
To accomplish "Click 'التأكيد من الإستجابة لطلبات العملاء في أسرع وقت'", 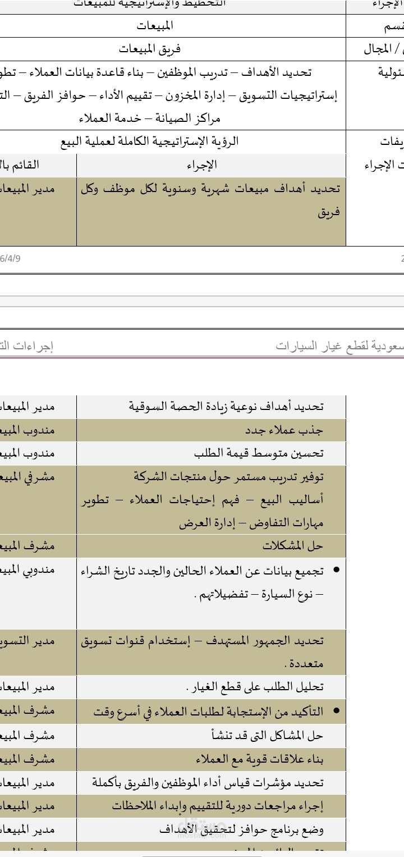I will click(208, 712).
